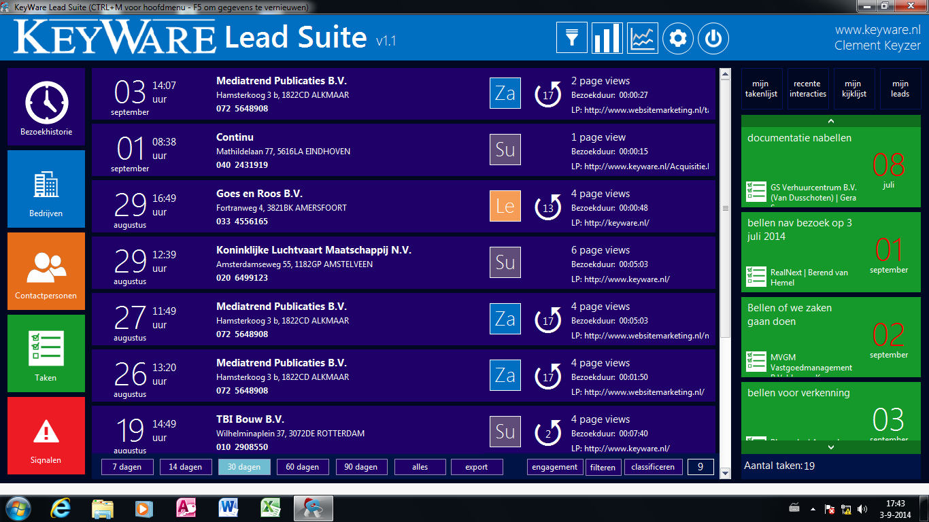Open settings gear icon in header

coord(677,38)
